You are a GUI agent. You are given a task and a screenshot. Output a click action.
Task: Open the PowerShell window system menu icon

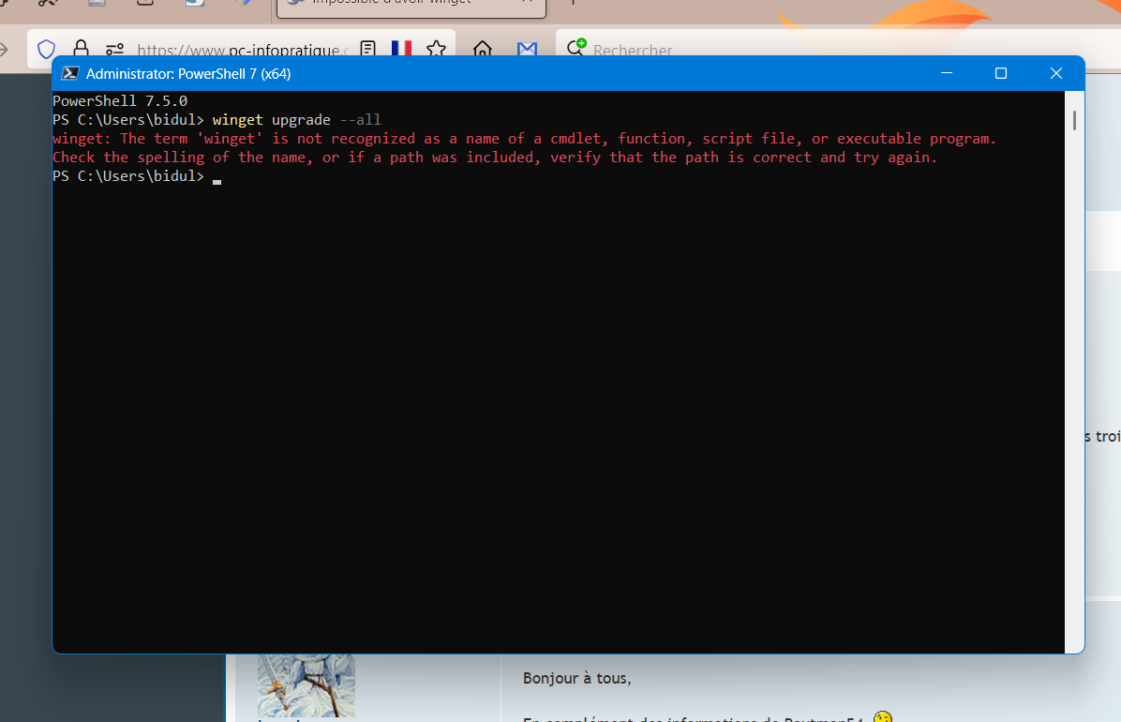tap(70, 73)
